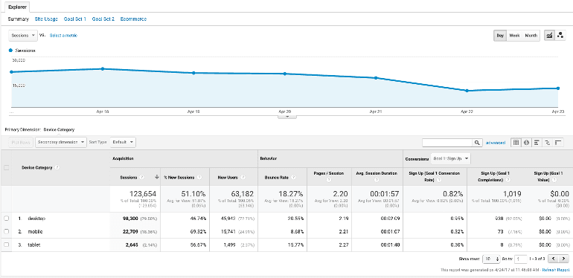Collapse the chart using the bottom handle
Viewport: 573px width, 278px height.
286,117
